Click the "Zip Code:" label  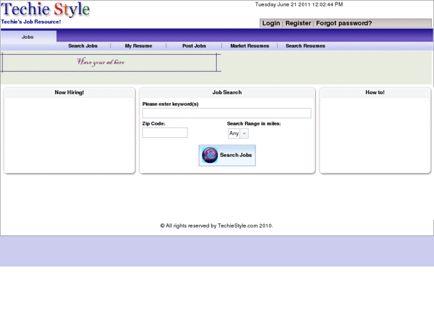(153, 123)
